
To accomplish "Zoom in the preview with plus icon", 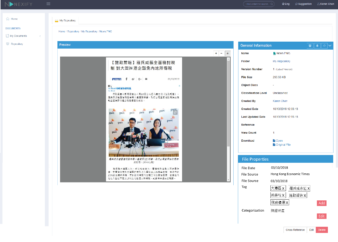I will click(x=216, y=53).
